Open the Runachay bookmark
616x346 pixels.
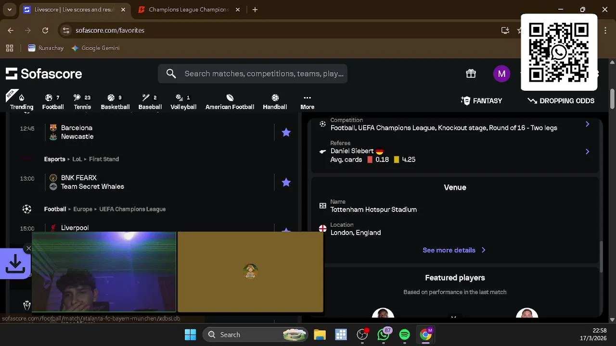tap(46, 48)
